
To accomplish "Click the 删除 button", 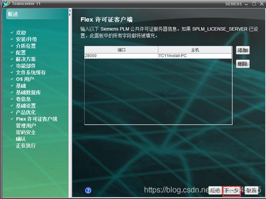I will [x=242, y=64].
